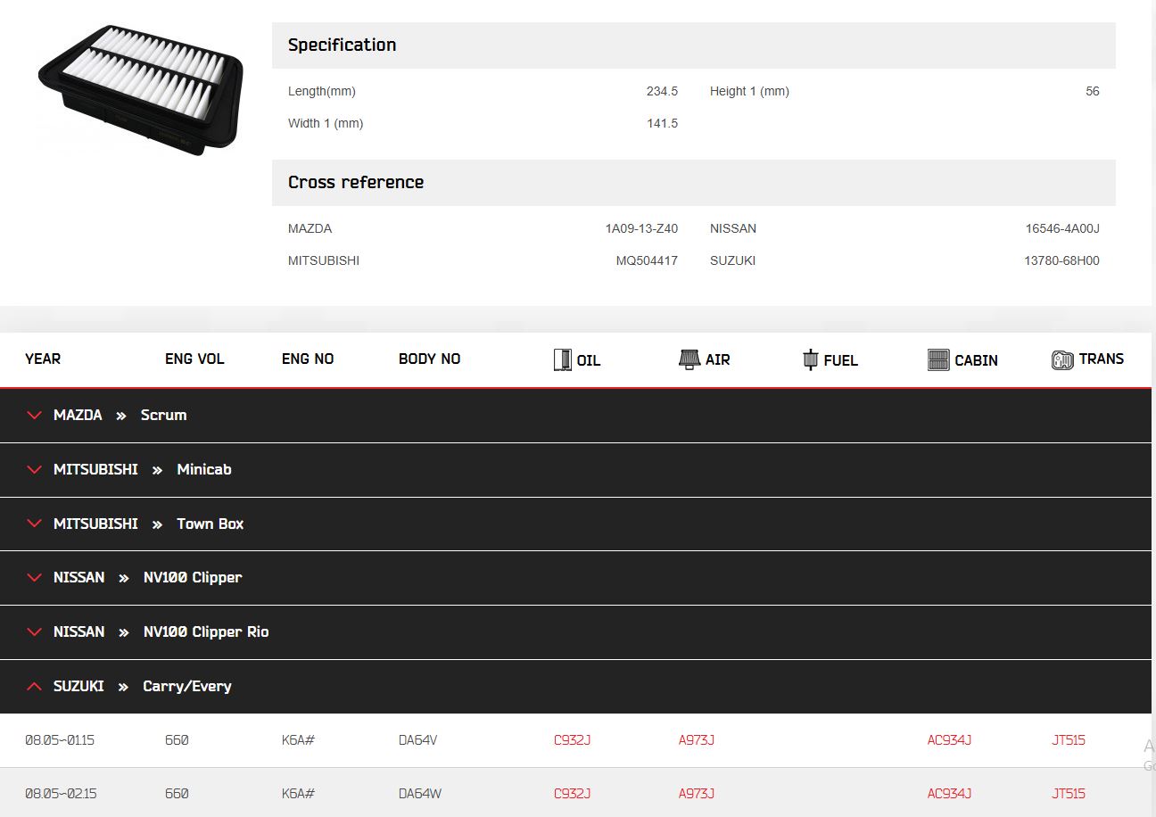Click the NV100 Clipper Rio model name
Viewport: 1156px width, 817px height.
(x=206, y=631)
